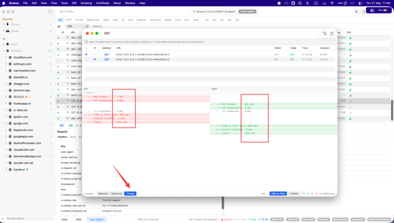Viewport: 394px width, 223px height.
Task: Click the Filter button in bottom bar
Action: coord(79,220)
